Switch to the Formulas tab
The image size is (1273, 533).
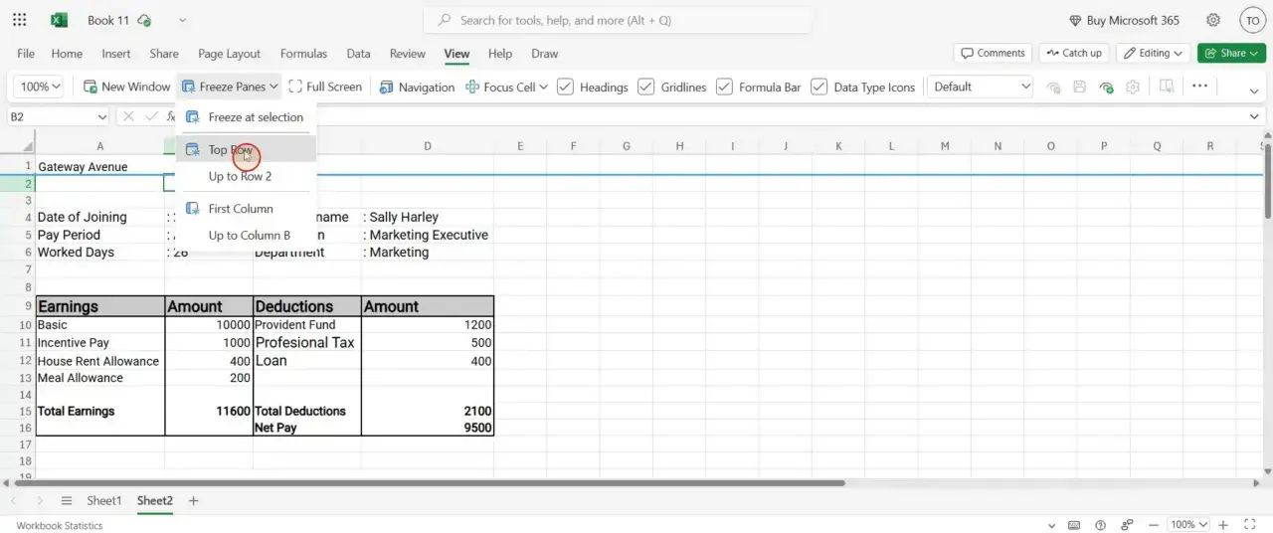click(x=303, y=54)
